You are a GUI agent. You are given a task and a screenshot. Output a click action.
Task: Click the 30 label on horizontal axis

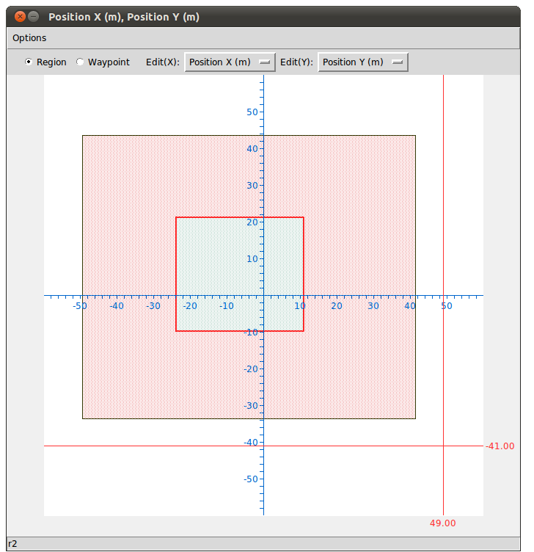click(373, 306)
